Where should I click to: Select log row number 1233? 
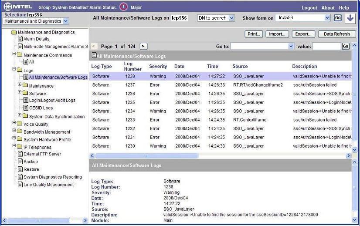point(221,120)
